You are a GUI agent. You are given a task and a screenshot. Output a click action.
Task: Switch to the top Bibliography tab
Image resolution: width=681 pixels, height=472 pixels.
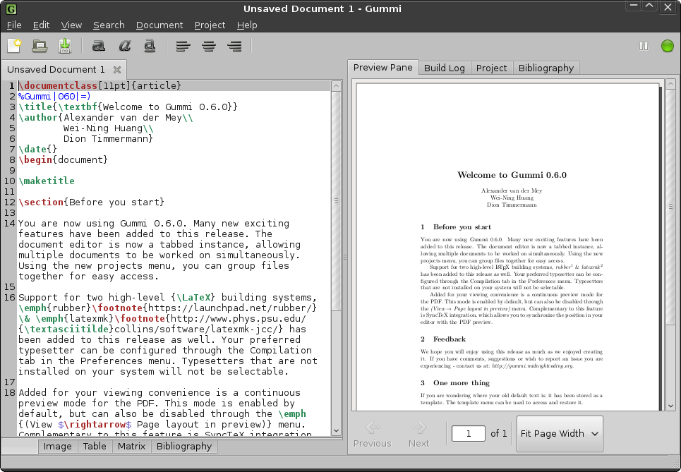tap(546, 68)
